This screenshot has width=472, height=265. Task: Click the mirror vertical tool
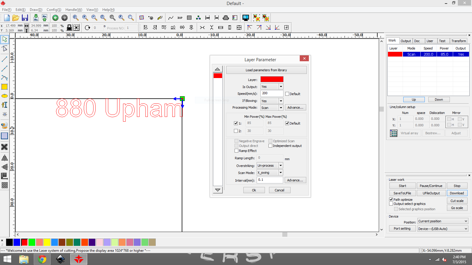[x=5, y=167]
